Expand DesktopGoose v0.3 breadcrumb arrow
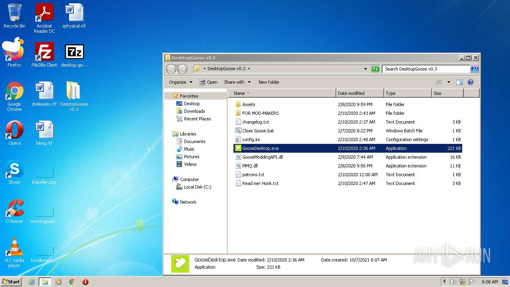The height and width of the screenshot is (287, 510). point(249,69)
